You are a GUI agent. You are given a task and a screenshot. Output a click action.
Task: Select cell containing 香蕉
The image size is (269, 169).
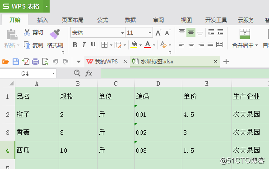click(x=37, y=132)
